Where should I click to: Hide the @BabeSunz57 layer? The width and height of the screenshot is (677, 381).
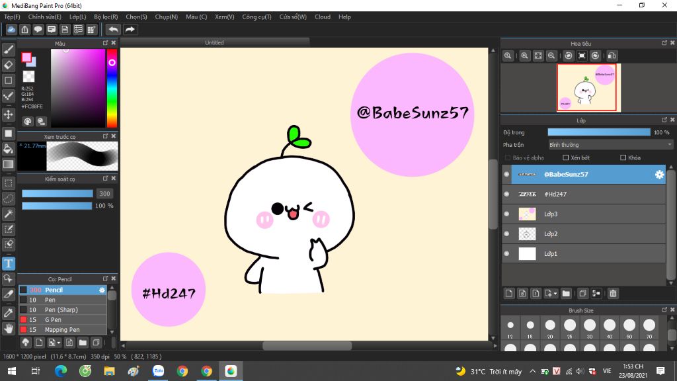(x=506, y=175)
